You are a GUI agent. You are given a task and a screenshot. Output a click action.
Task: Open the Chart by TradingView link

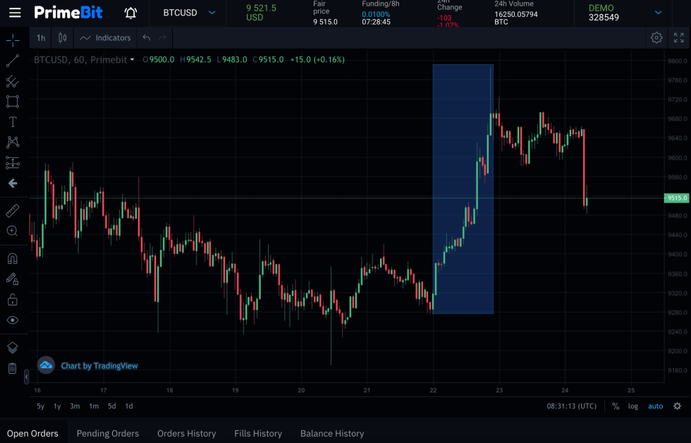pyautogui.click(x=99, y=365)
